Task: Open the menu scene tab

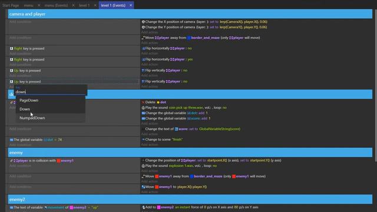Action: click(x=29, y=5)
